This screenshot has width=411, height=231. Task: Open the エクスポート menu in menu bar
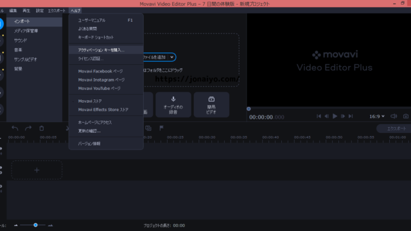click(57, 11)
